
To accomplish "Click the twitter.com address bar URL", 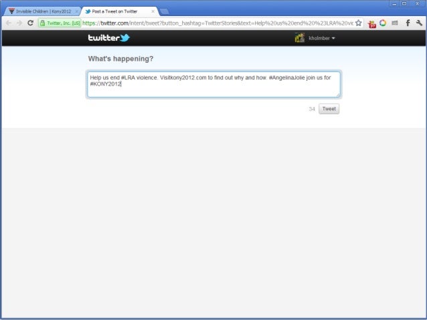I will click(x=218, y=23).
